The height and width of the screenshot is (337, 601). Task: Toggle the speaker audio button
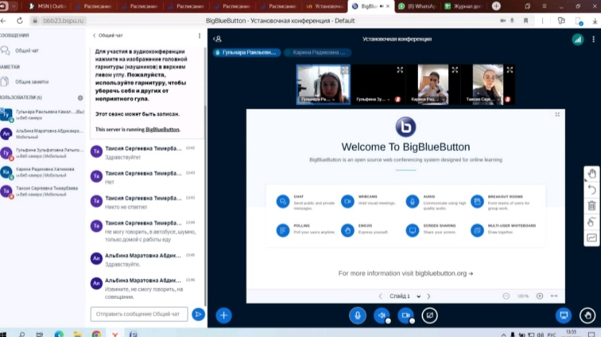pyautogui.click(x=381, y=315)
